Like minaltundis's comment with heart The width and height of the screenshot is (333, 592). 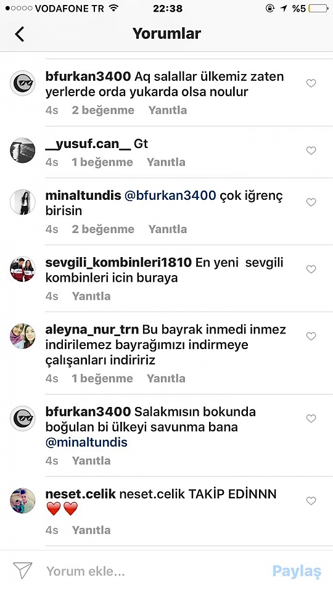tap(311, 202)
